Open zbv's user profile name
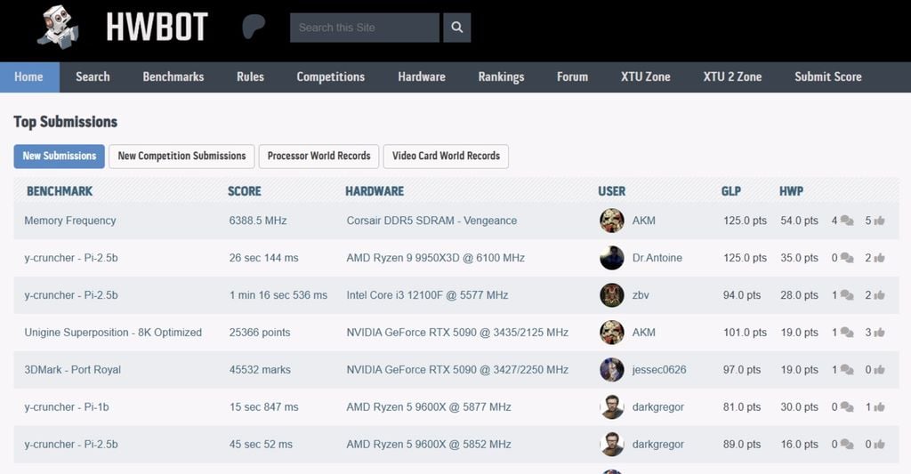911x474 pixels. [x=641, y=295]
